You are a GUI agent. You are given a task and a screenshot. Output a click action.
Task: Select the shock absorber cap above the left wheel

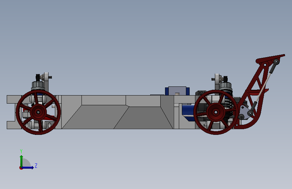pos(38,85)
